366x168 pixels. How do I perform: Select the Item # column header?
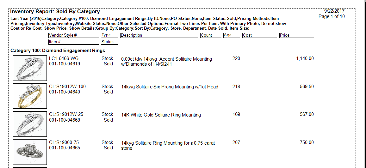(x=55, y=42)
